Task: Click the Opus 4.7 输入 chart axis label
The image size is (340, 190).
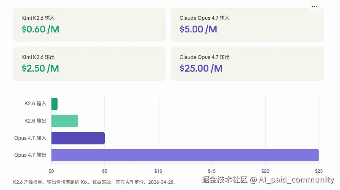Action: point(30,138)
